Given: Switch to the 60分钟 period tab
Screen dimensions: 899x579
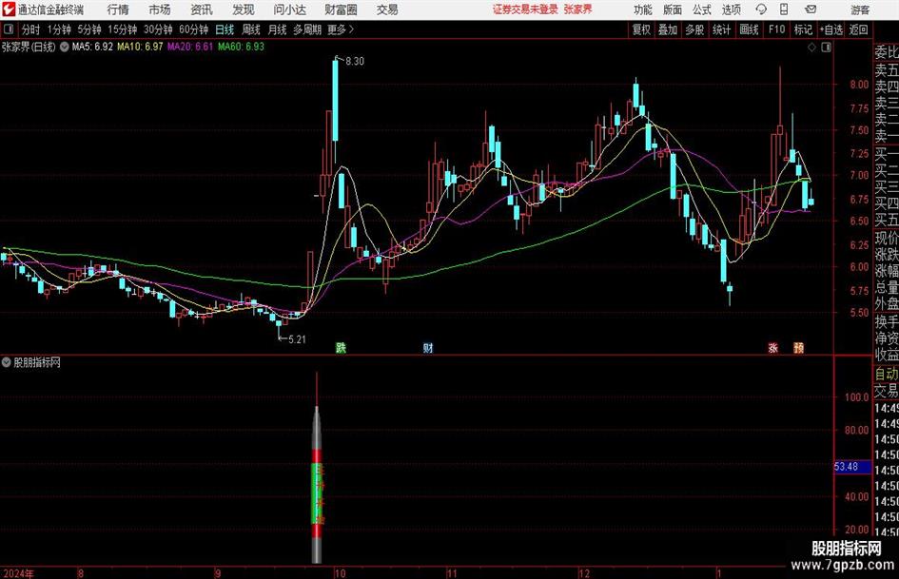Looking at the screenshot, I should tap(194, 29).
